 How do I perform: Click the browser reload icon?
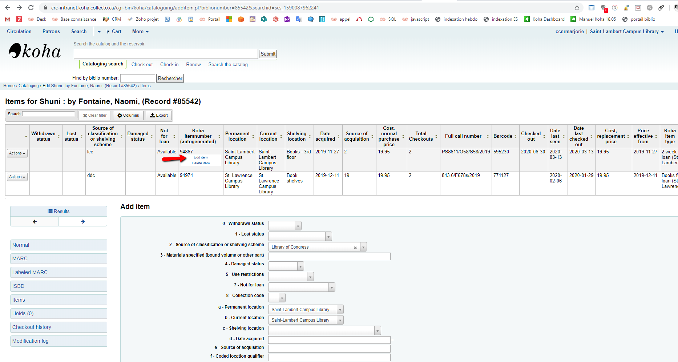tap(31, 8)
